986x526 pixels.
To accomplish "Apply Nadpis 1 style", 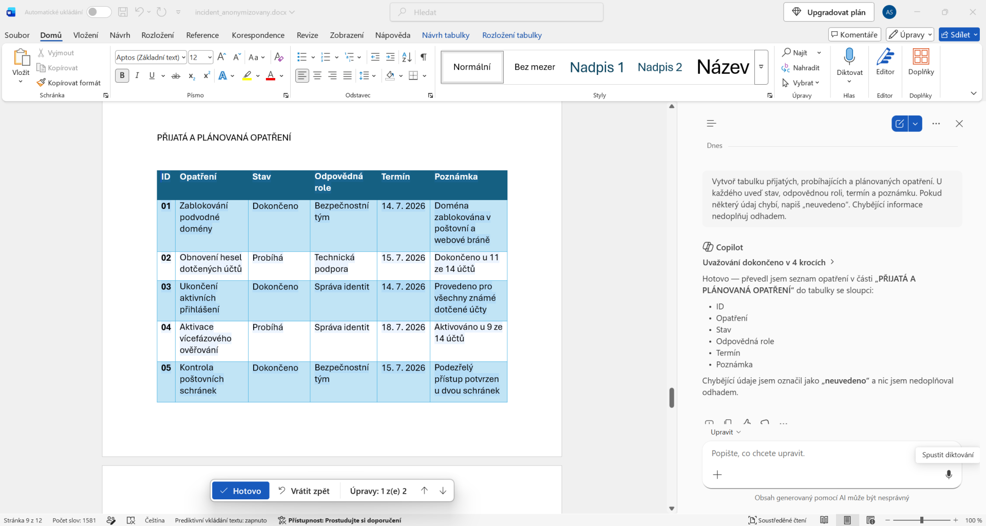I will coord(597,67).
